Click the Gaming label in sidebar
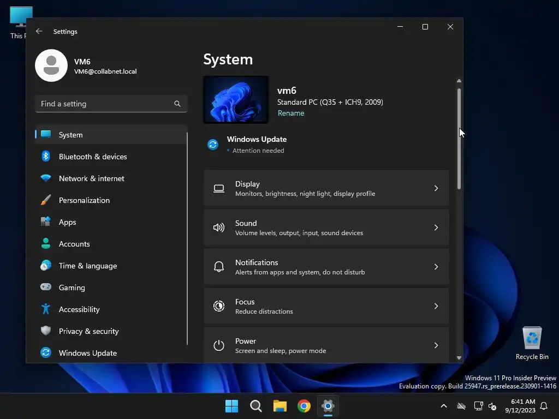The width and height of the screenshot is (559, 419). point(72,288)
